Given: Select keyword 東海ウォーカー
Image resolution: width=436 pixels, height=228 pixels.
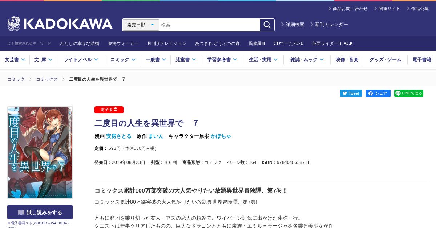Looking at the screenshot, I should [123, 43].
